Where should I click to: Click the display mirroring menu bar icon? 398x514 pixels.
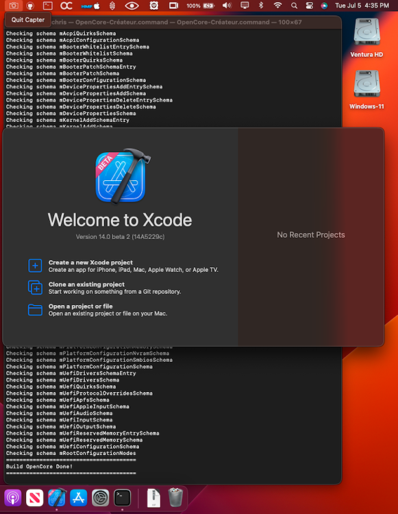coord(245,5)
